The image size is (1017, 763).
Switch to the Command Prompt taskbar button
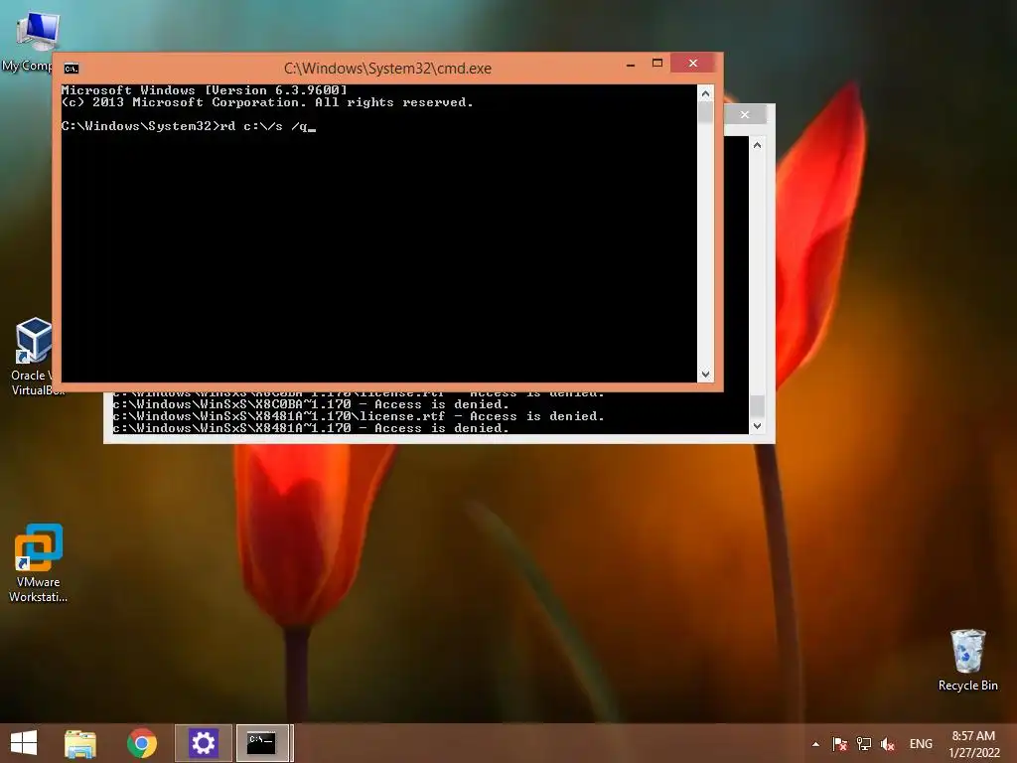tap(262, 743)
